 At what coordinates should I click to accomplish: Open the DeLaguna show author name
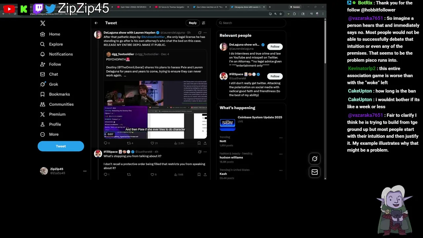pos(130,33)
